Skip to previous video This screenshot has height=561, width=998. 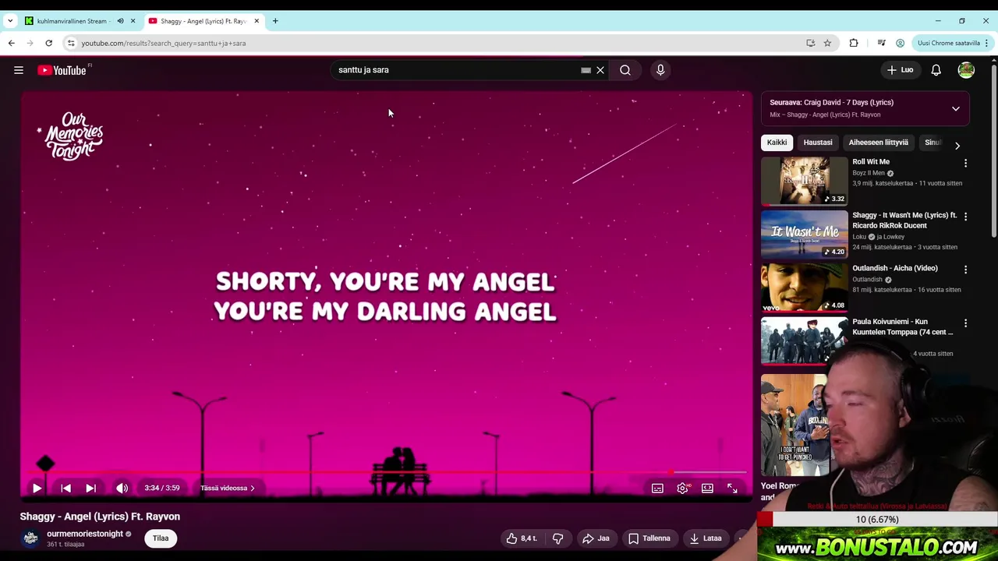[x=65, y=488]
